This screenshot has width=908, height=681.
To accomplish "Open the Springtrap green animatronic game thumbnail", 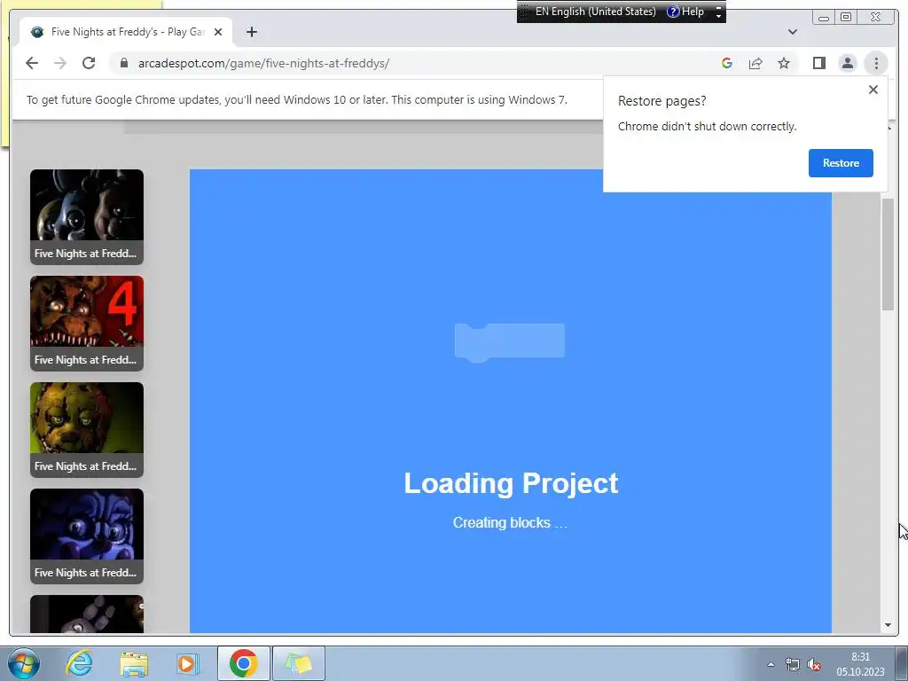I will pyautogui.click(x=87, y=430).
